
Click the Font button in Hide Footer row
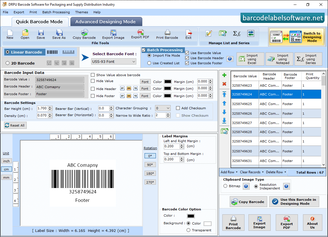pyautogui.click(x=145, y=96)
